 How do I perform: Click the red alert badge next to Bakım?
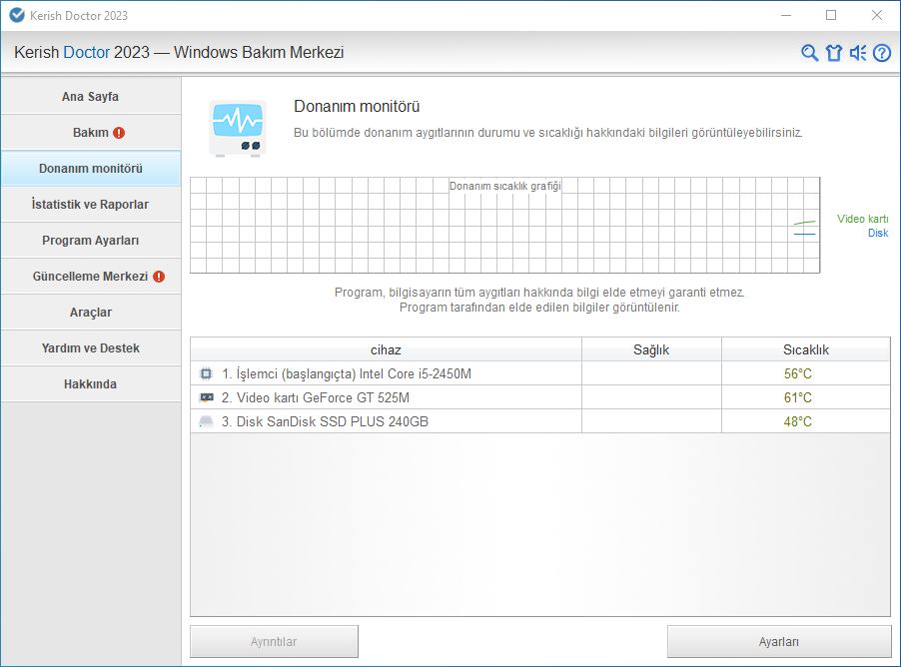pyautogui.click(x=119, y=133)
